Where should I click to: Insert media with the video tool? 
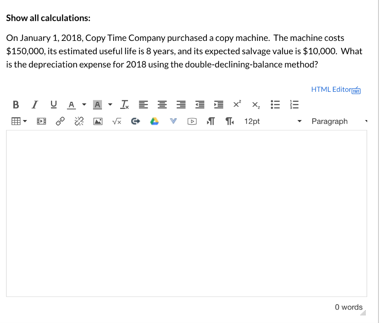point(41,121)
